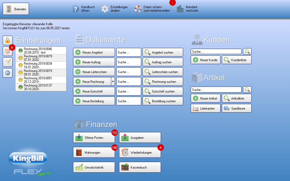Click the lock icon in left sidebar
Image resolution: width=290 pixels, height=181 pixels.
point(8,41)
